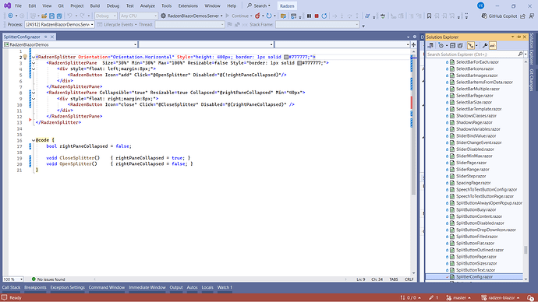The height and width of the screenshot is (302, 538).
Task: Switch to the Output tab
Action: coord(176,287)
